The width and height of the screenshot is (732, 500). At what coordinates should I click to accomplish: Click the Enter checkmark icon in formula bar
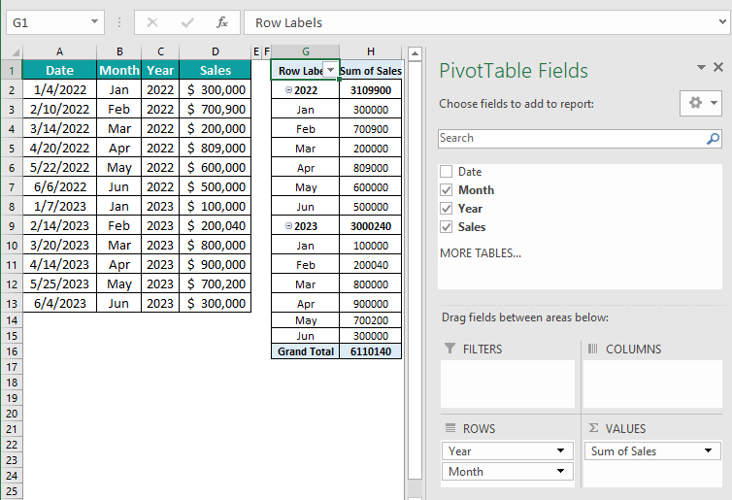[187, 22]
